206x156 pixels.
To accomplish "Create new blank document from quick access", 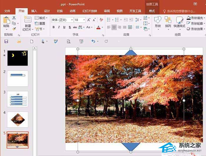I will click(x=32, y=41).
